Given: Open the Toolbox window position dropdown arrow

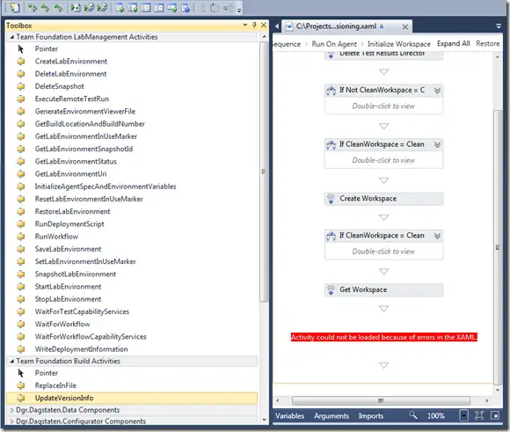Looking at the screenshot, I should tap(245, 25).
